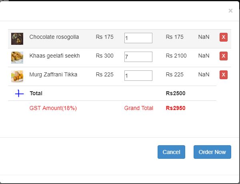The image size is (240, 184).
Task: Click the blue plus icon
Action: 20,94
